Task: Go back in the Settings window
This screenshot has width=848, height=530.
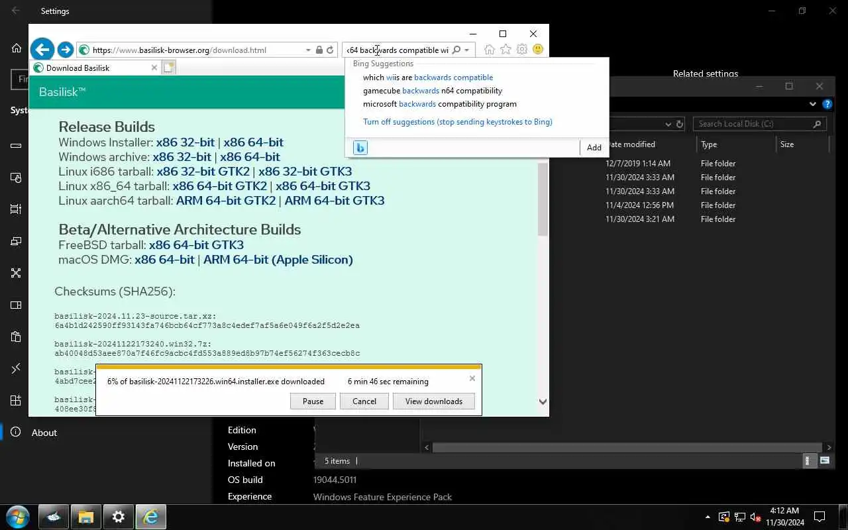Action: pos(16,11)
